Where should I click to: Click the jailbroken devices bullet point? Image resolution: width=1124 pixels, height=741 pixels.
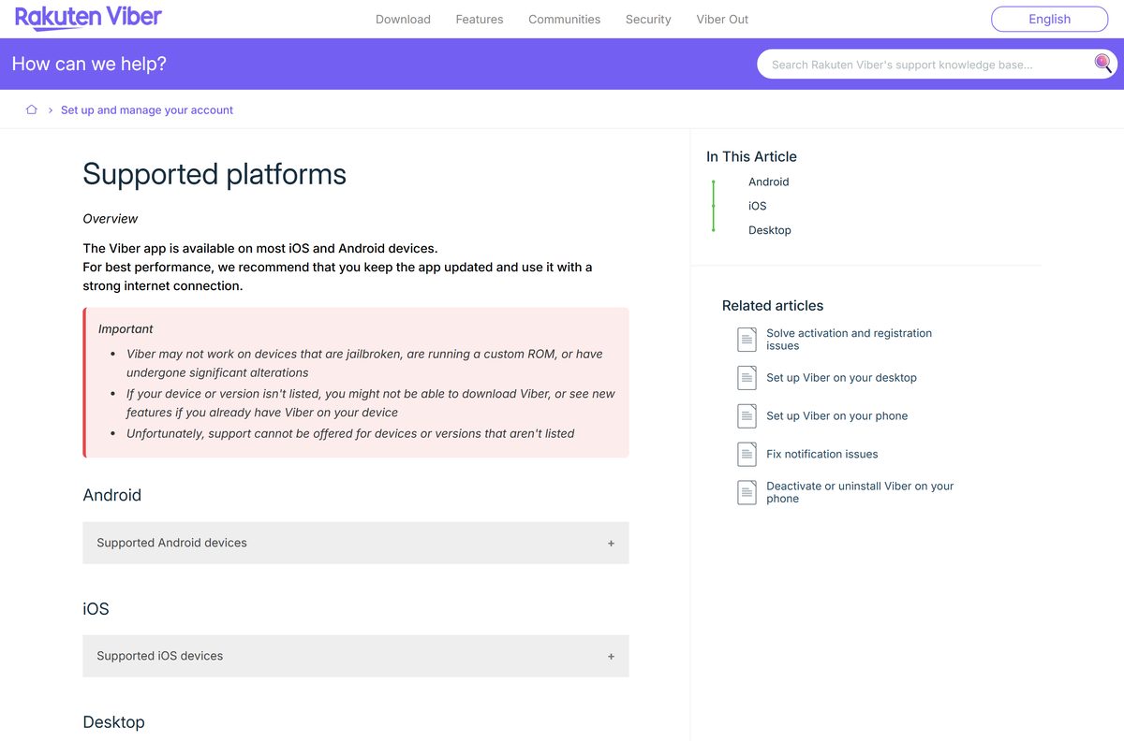(364, 363)
